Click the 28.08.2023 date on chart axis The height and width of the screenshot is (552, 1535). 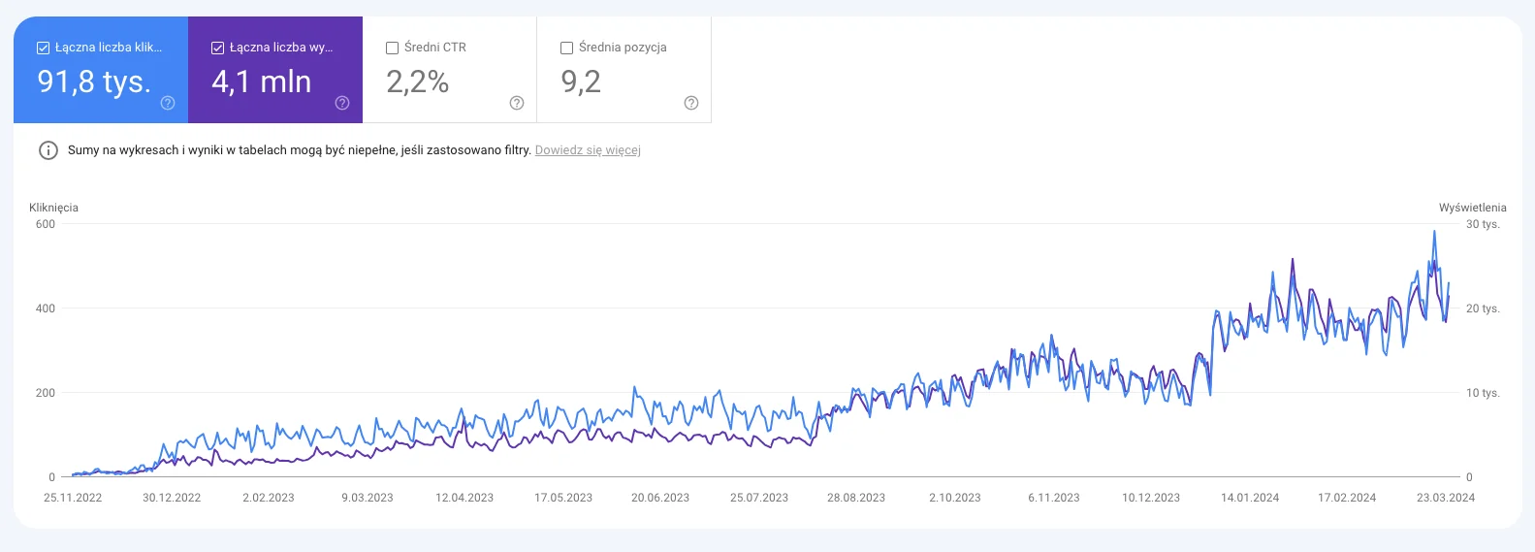pyautogui.click(x=856, y=498)
